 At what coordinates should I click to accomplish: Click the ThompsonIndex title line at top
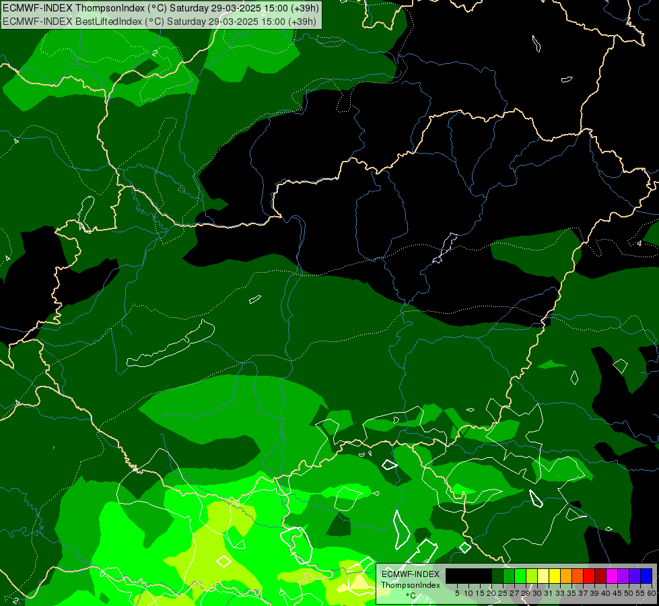click(x=161, y=8)
